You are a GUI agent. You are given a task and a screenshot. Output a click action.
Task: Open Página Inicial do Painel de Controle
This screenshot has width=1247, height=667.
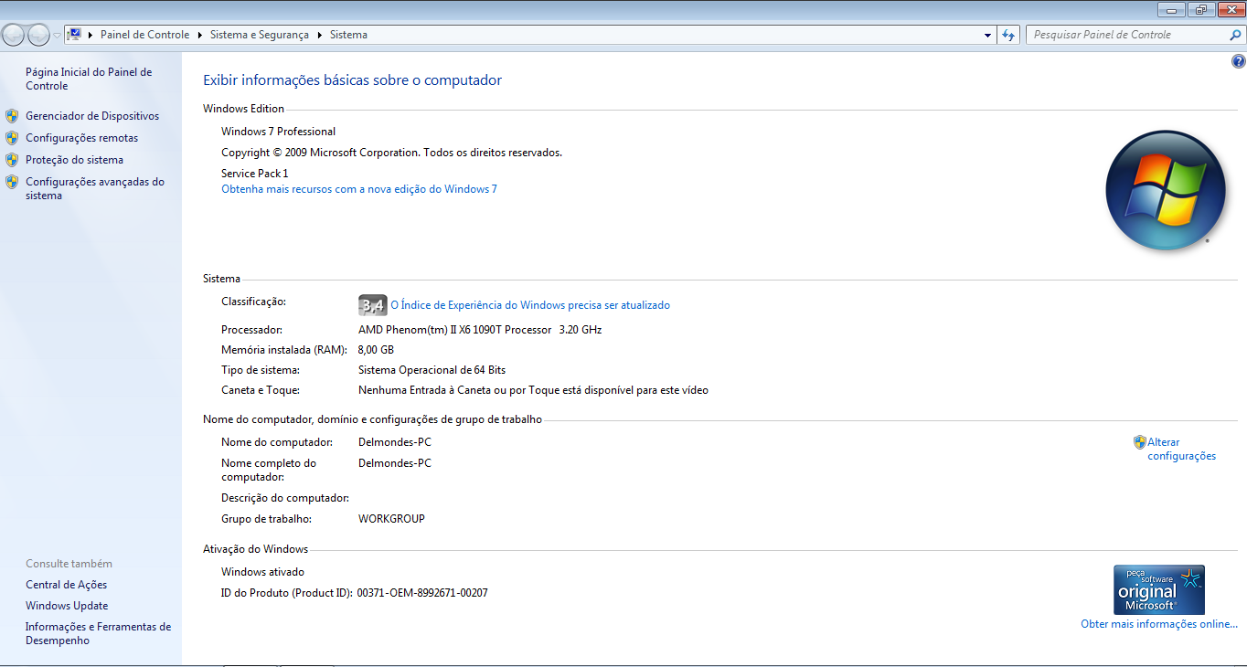pos(89,79)
